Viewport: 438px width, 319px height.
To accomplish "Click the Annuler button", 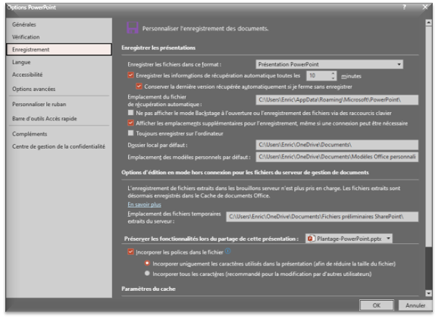I will coord(415,305).
